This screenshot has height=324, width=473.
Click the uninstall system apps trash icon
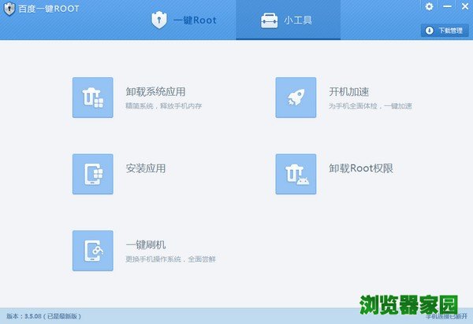[92, 98]
